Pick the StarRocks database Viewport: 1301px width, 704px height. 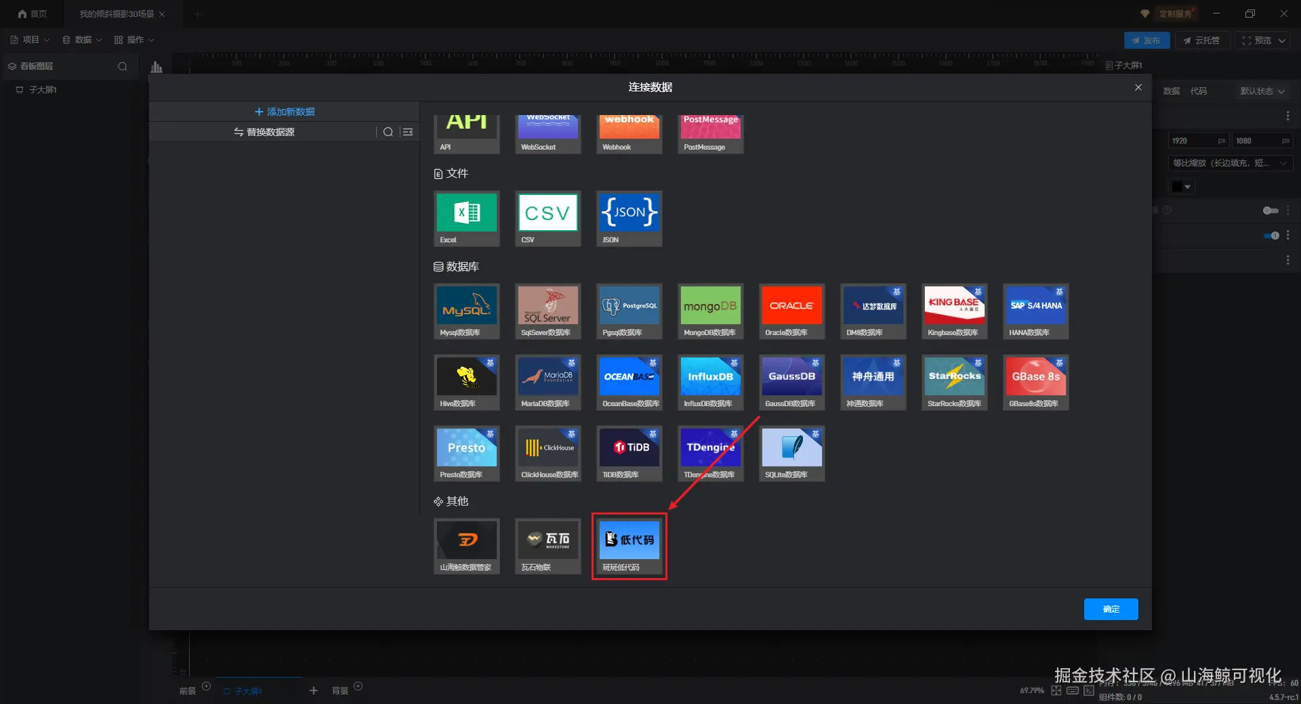[954, 382]
